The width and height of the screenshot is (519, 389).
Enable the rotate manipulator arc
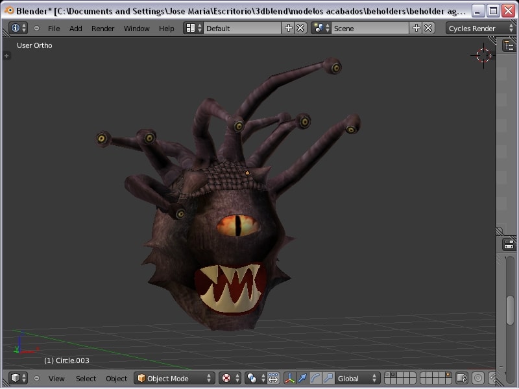315,378
